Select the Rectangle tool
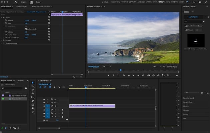The image size is (210, 133). coord(33,105)
